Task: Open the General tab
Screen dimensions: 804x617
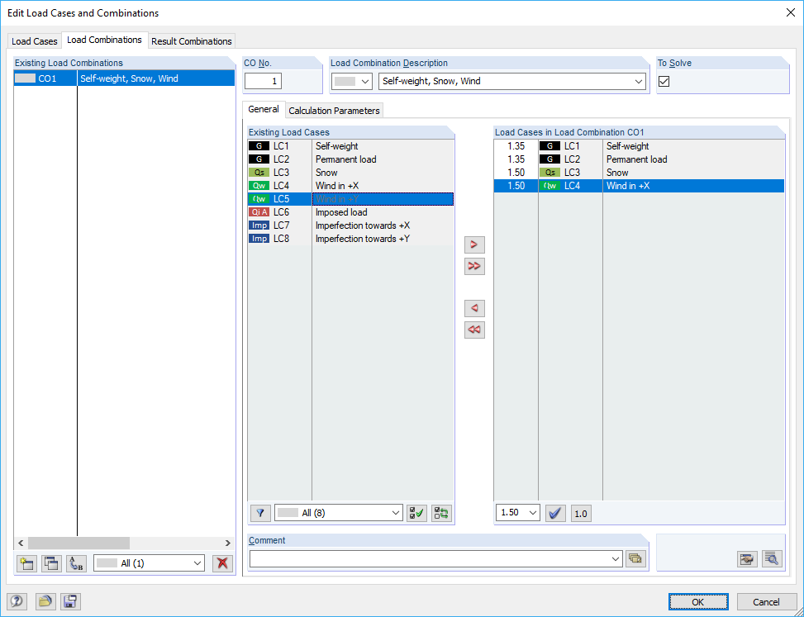Action: tap(264, 109)
